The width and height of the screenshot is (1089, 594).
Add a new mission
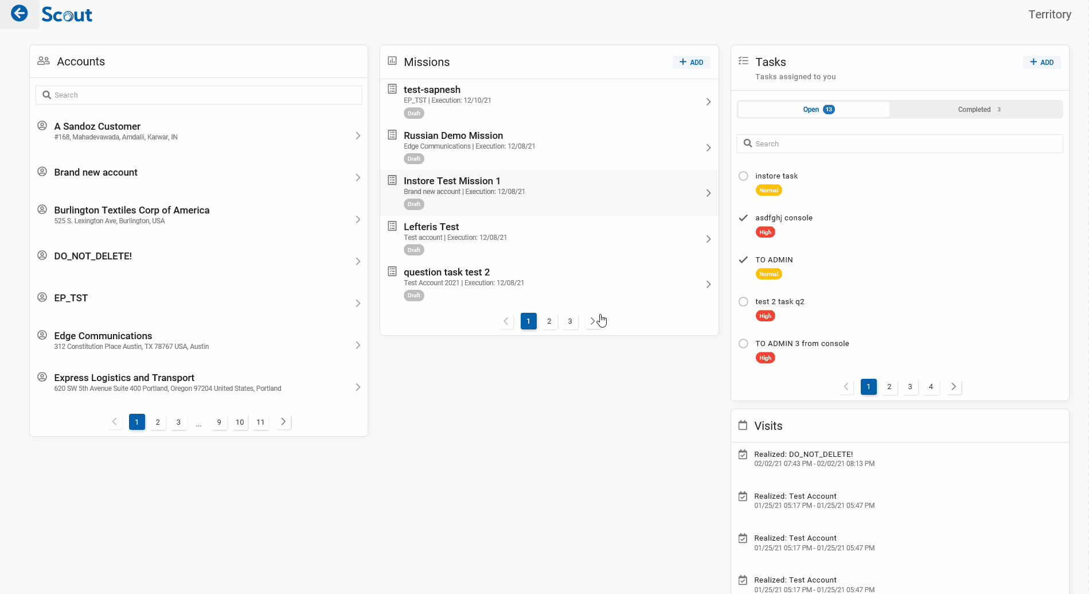691,62
